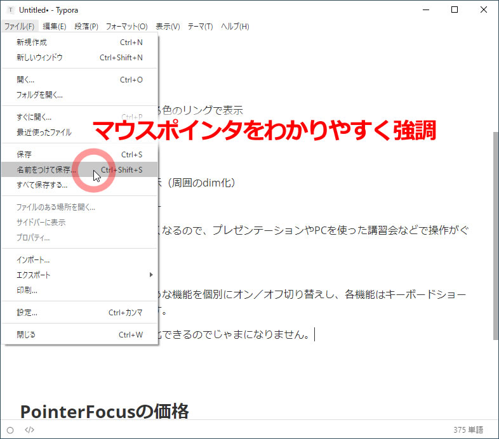Viewport: 499px width, 439px height.
Task: Expand 最近使ったファイル submenu
Action: click(79, 133)
